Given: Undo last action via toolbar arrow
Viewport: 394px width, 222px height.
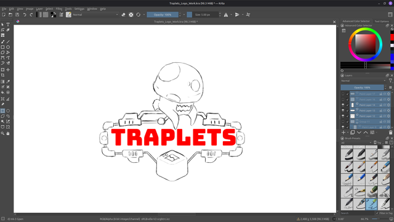Looking at the screenshot, I should 25,15.
